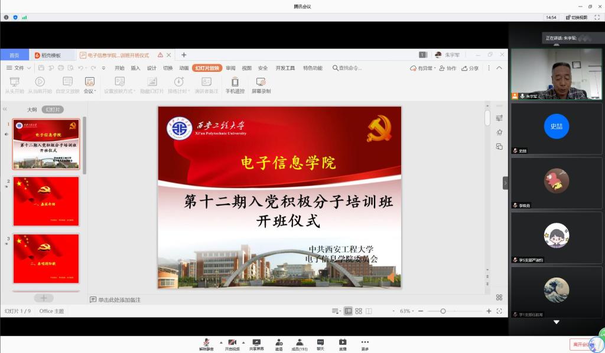Open the members list (193)

tap(300, 344)
